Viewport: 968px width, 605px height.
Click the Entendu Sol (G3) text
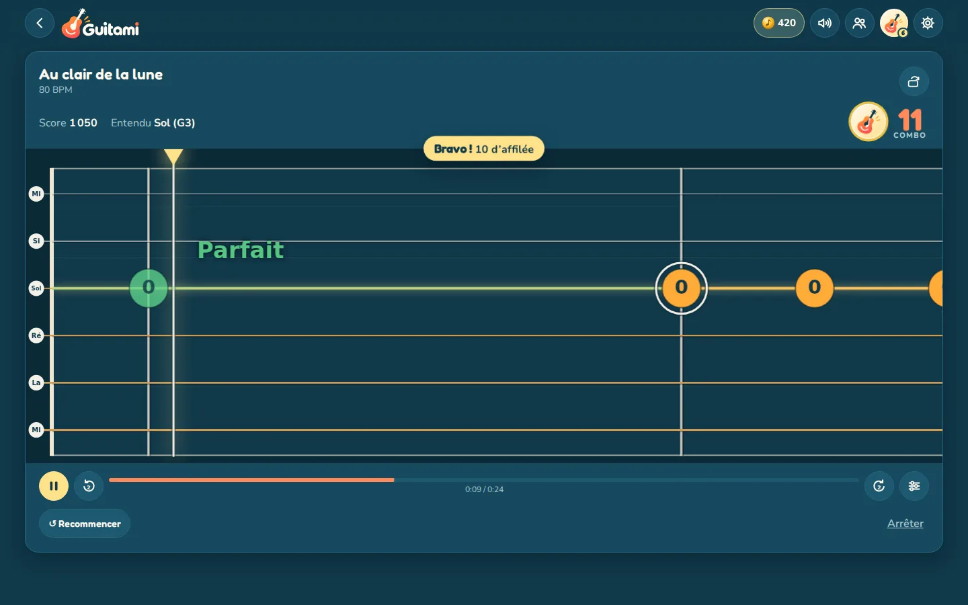point(153,123)
